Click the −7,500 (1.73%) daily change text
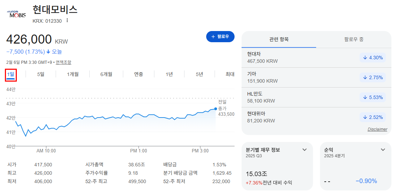This screenshot has width=397, height=196. pyautogui.click(x=25, y=52)
